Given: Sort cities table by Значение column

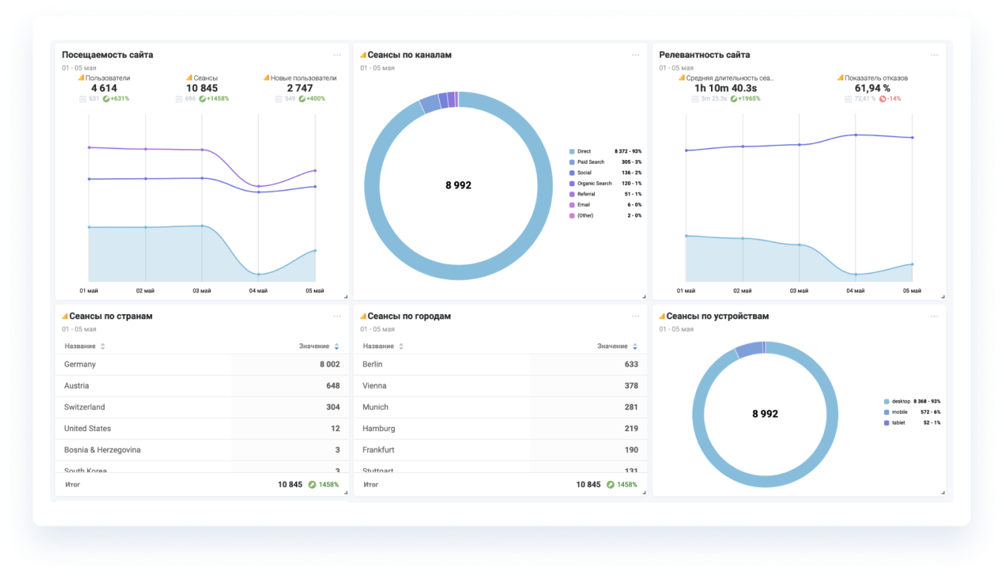Looking at the screenshot, I should point(617,347).
